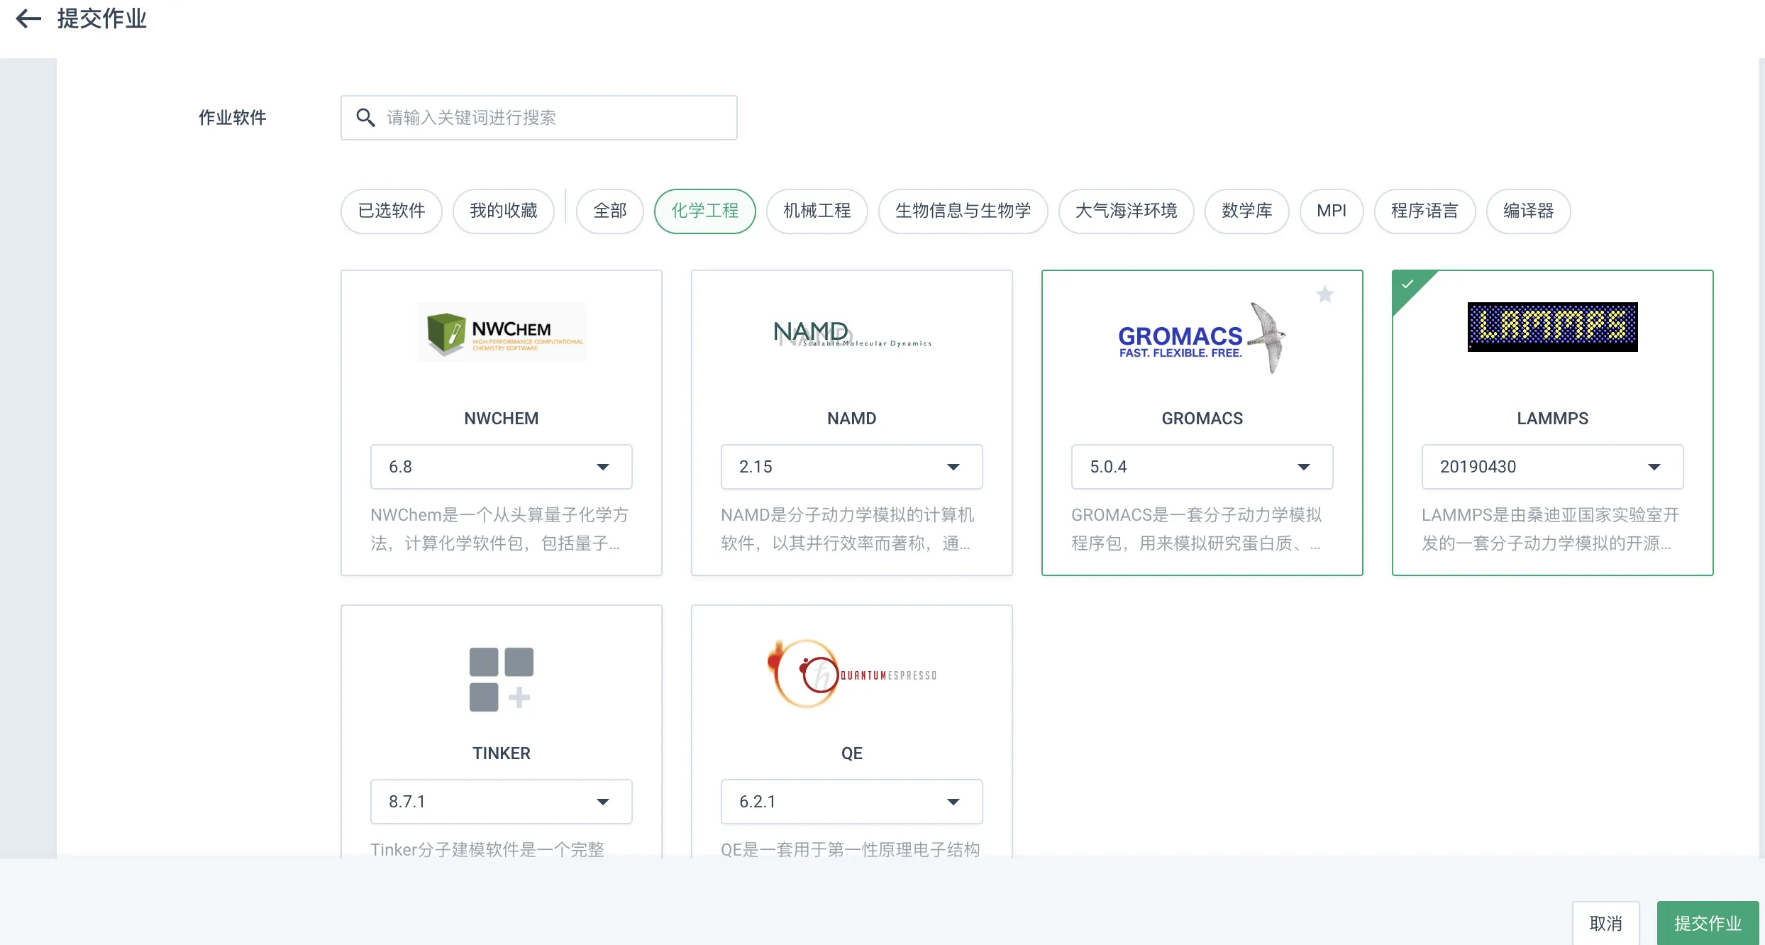Viewport: 1765px width, 945px height.
Task: Click the Quantum Espresso logo
Action: click(x=852, y=674)
